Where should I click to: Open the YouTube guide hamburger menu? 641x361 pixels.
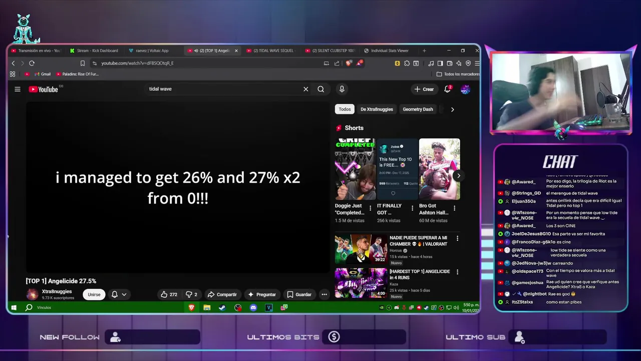tap(18, 89)
